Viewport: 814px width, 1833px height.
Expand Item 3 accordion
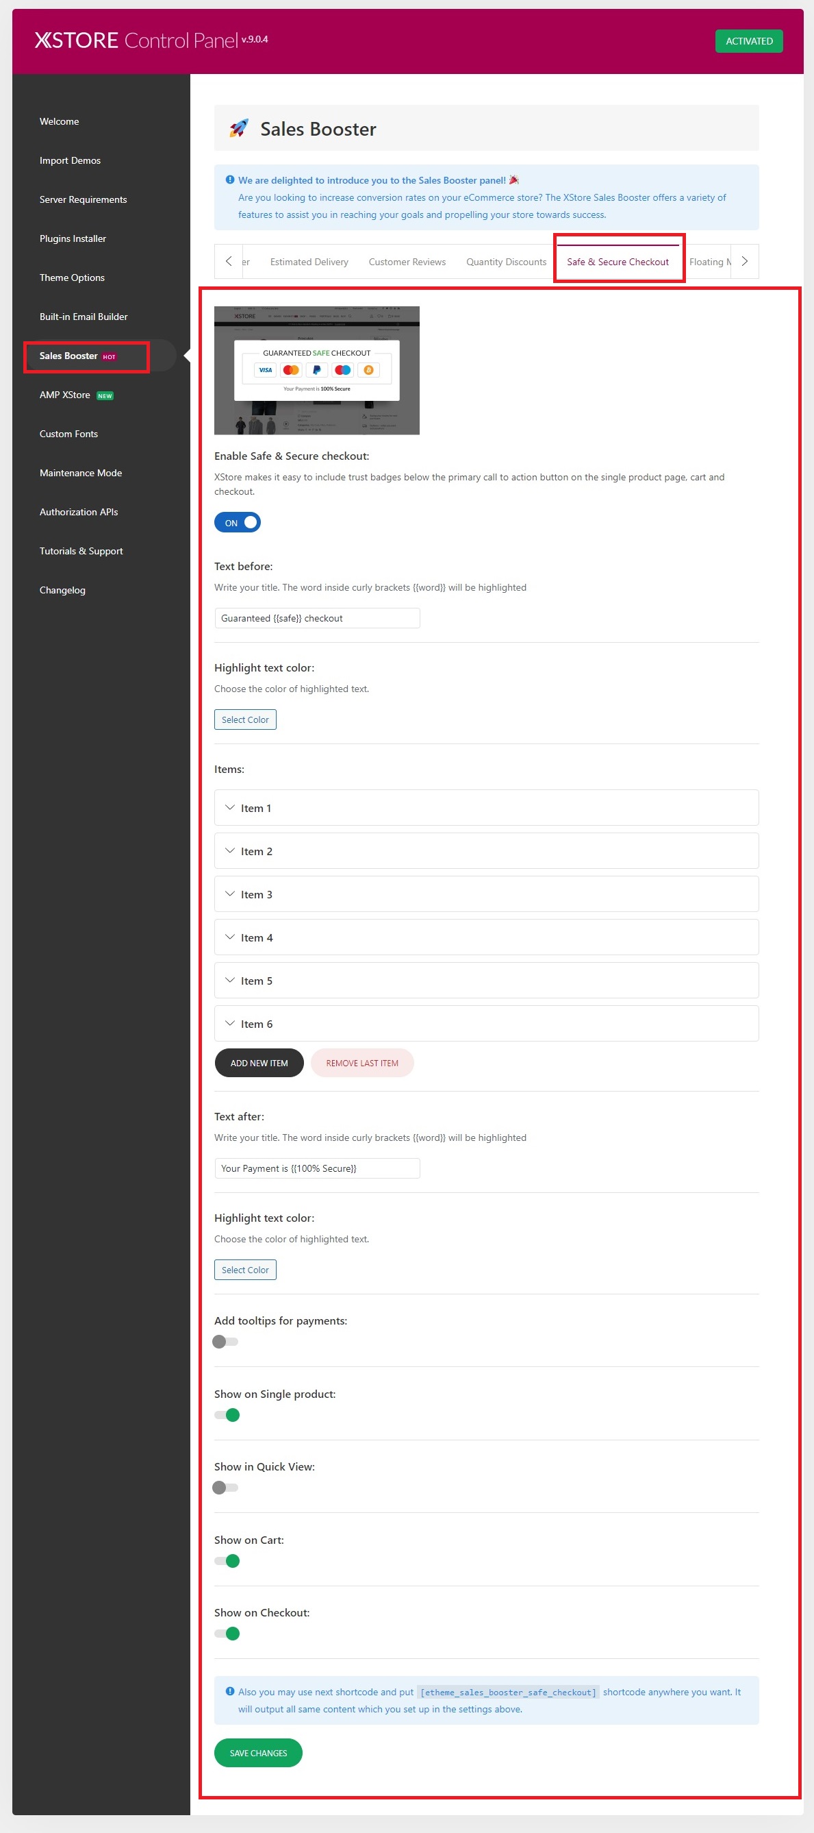[486, 894]
